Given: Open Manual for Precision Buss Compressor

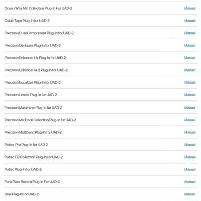Looking at the screenshot, I should 190,33.
